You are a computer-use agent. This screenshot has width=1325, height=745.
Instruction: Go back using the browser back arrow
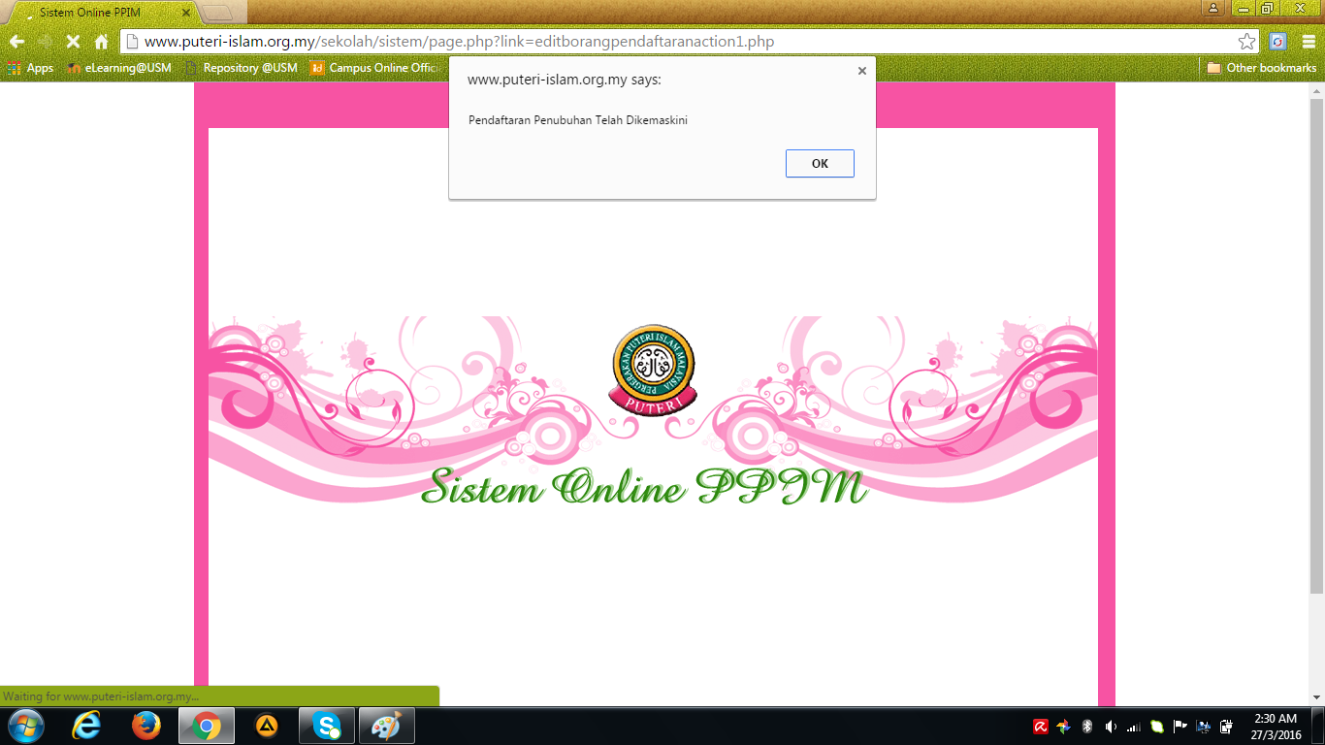point(16,42)
